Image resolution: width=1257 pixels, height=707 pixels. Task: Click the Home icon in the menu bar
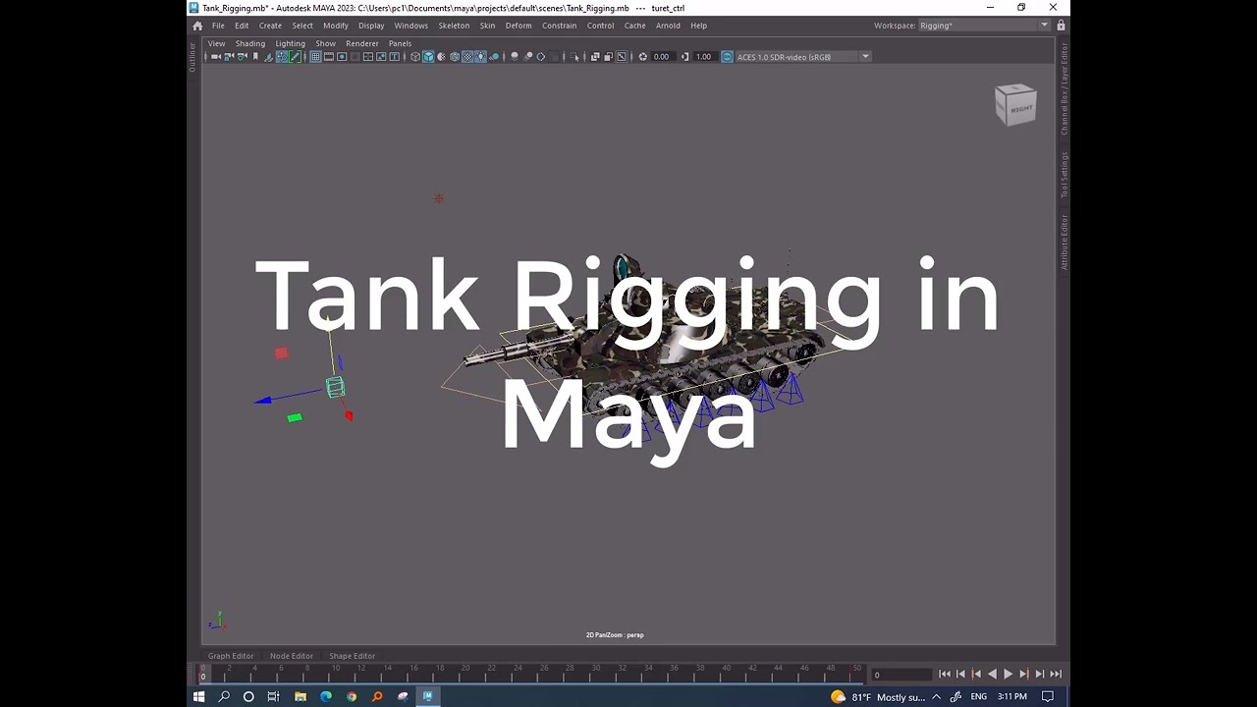click(x=197, y=26)
